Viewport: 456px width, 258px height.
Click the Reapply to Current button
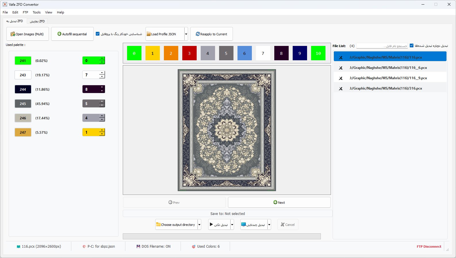tap(212, 34)
